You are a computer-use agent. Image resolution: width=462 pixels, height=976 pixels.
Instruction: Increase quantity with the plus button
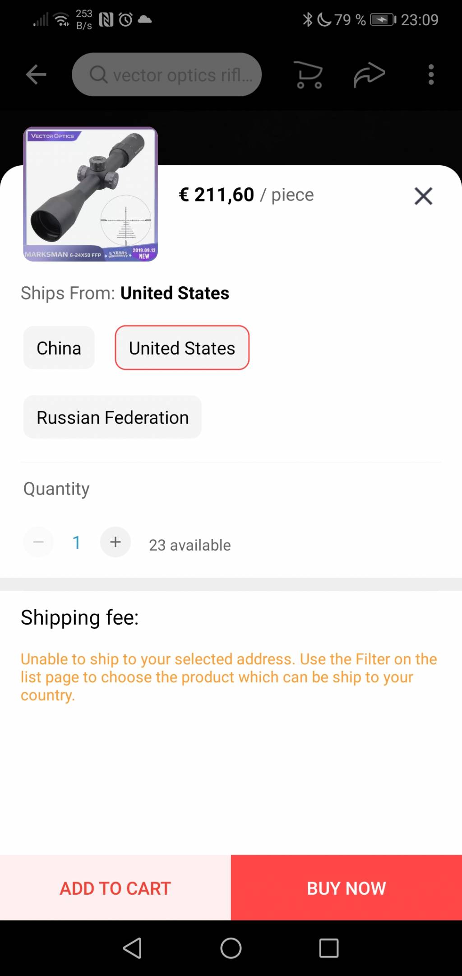(115, 542)
